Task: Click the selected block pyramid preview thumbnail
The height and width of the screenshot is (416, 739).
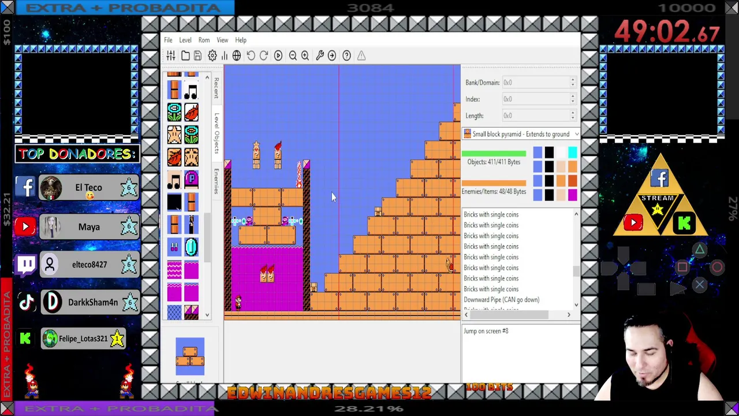Action: click(x=190, y=356)
